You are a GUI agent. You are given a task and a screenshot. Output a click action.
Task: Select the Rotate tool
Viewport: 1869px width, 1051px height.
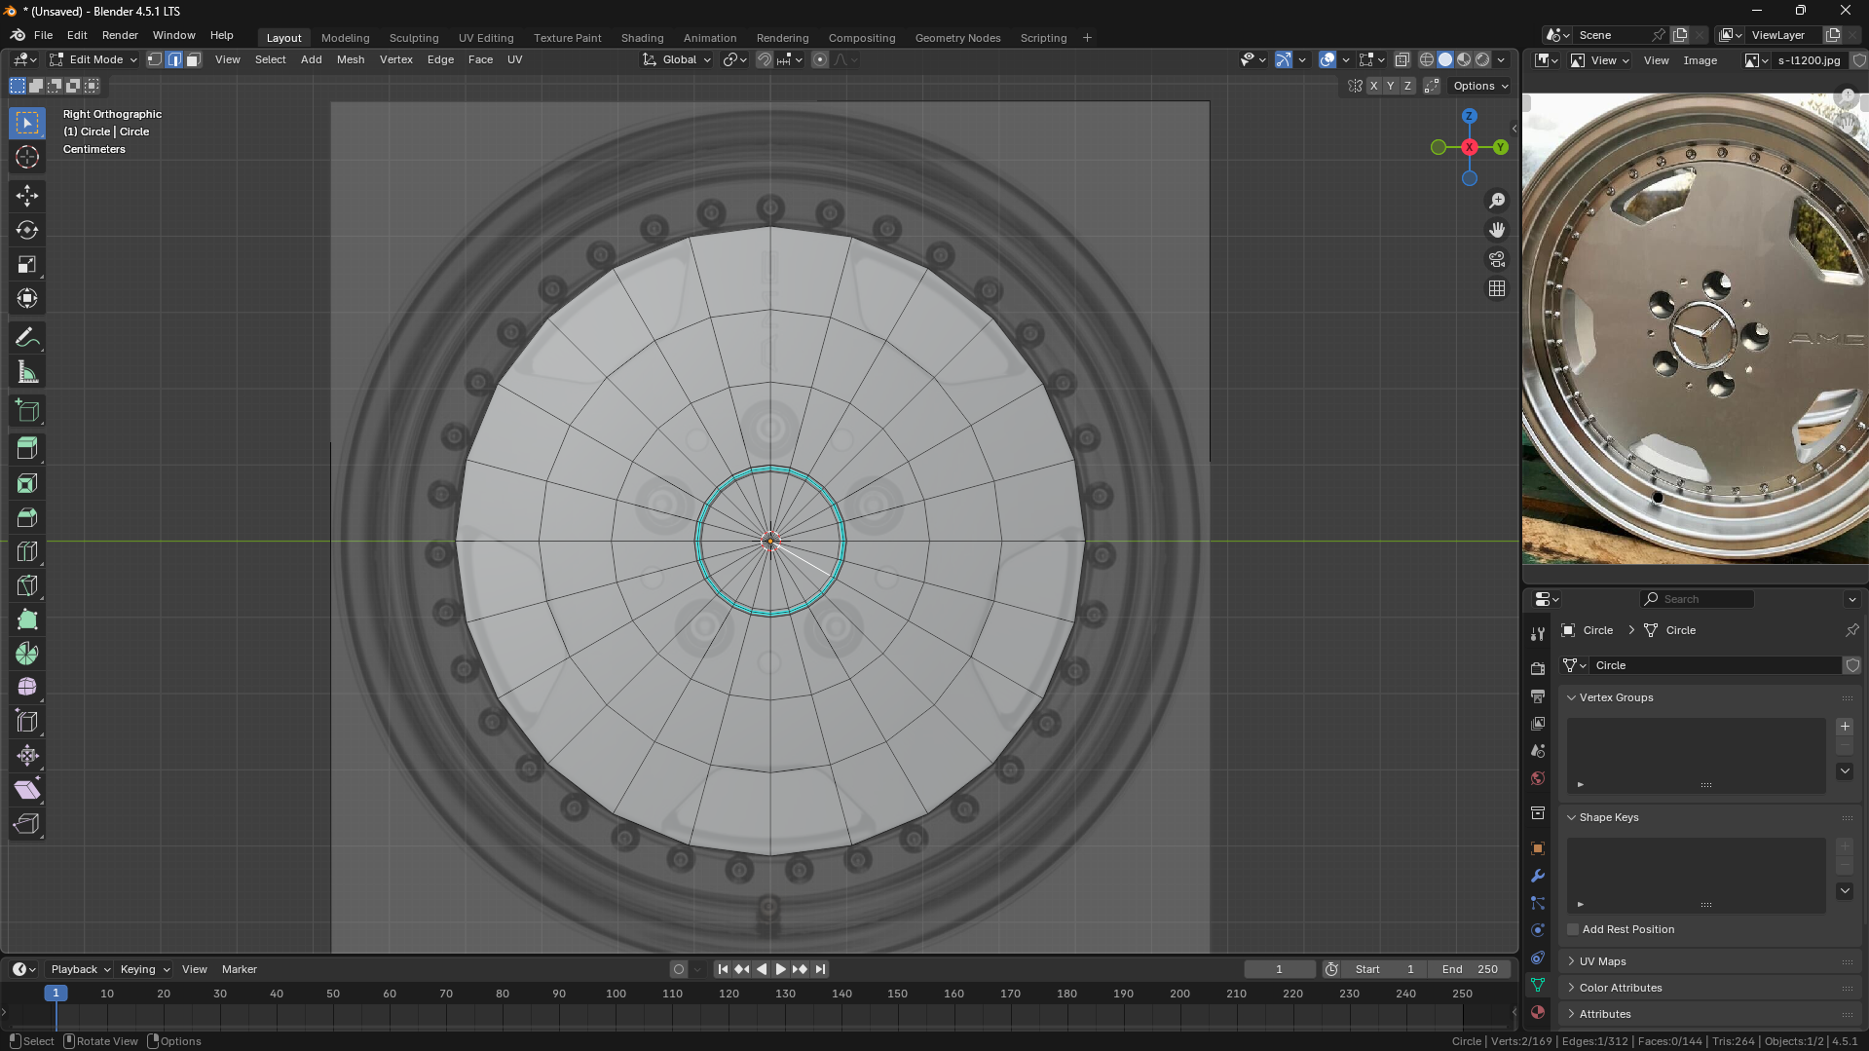[27, 231]
